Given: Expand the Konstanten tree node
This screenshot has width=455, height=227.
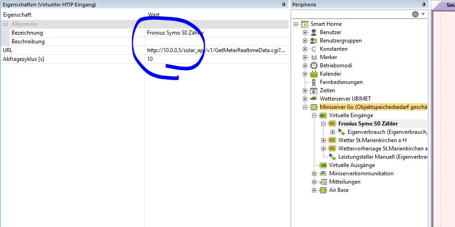Looking at the screenshot, I should point(305,49).
